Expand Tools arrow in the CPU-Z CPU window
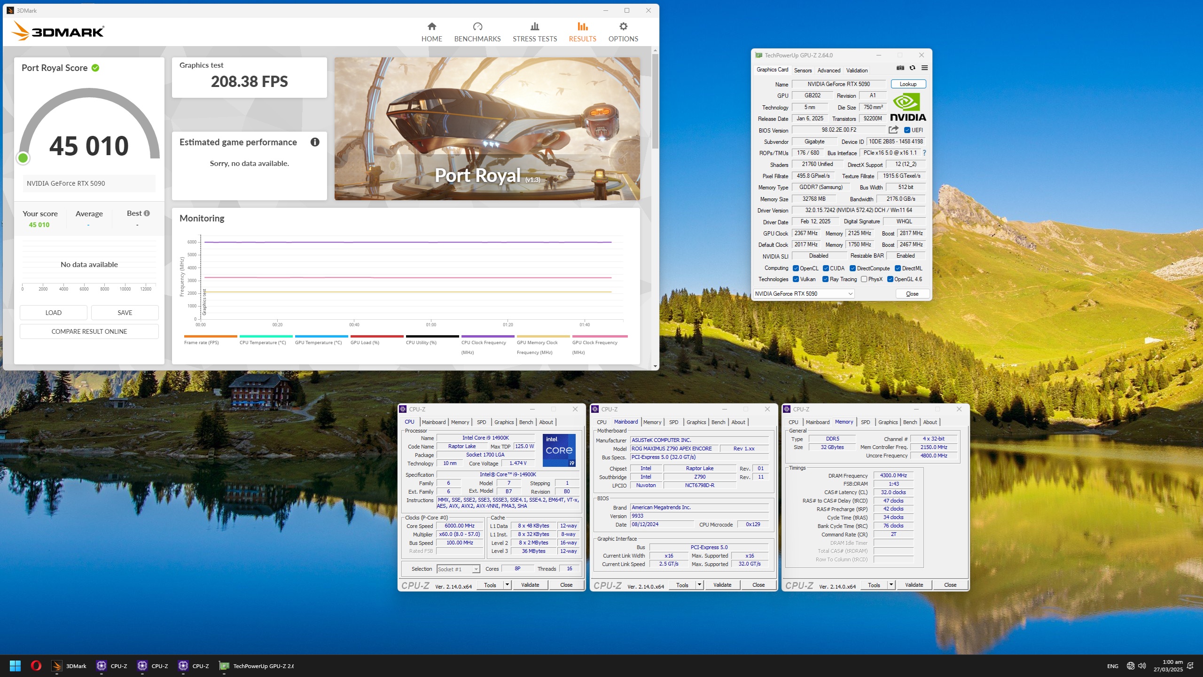 point(507,585)
